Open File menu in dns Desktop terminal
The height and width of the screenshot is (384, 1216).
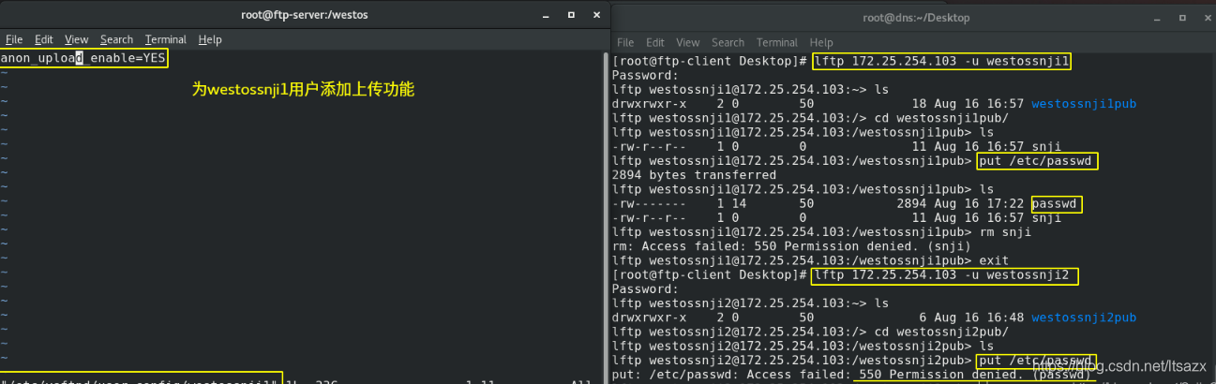click(625, 42)
